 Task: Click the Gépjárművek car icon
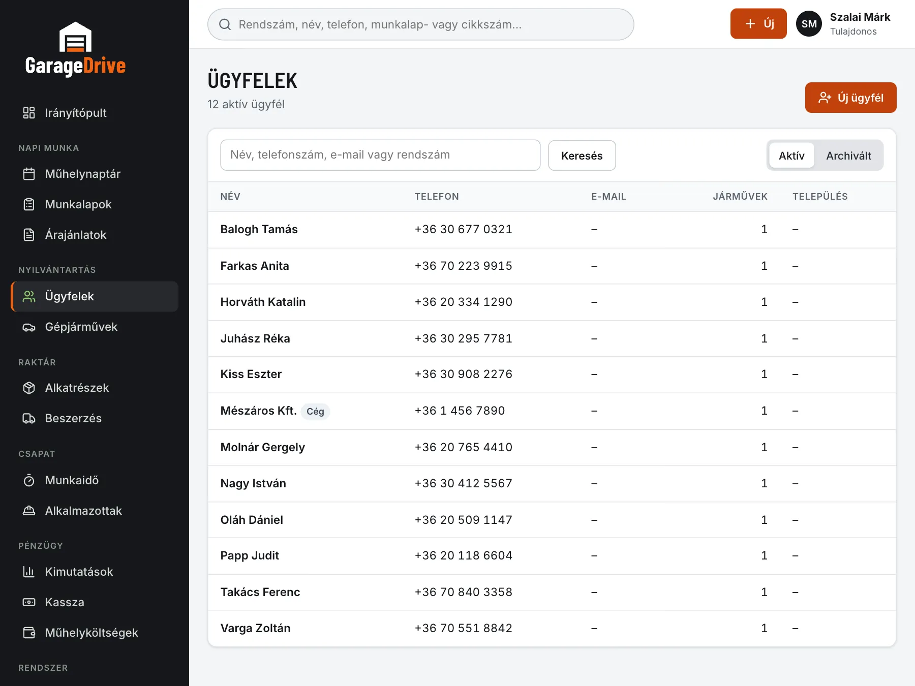click(29, 327)
